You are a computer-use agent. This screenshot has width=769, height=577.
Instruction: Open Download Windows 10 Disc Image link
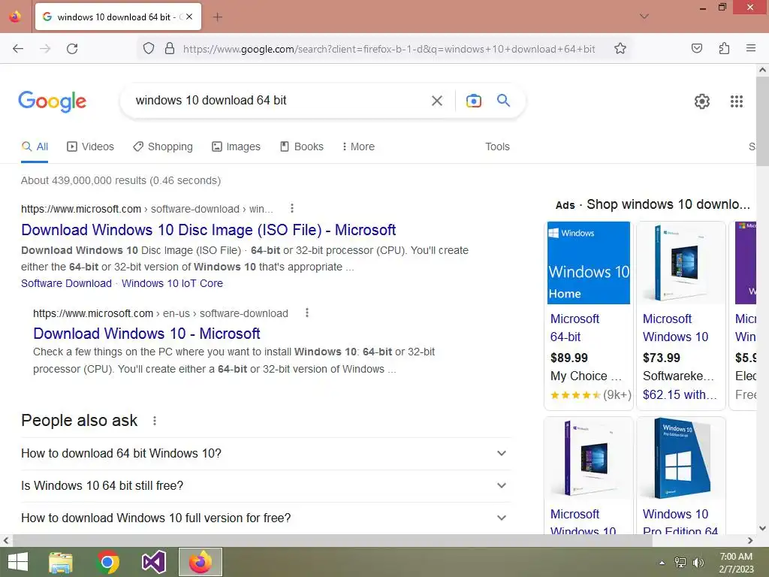tap(209, 230)
